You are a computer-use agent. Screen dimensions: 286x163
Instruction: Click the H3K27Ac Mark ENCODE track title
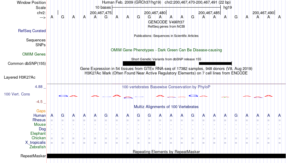pyautogui.click(x=166, y=73)
